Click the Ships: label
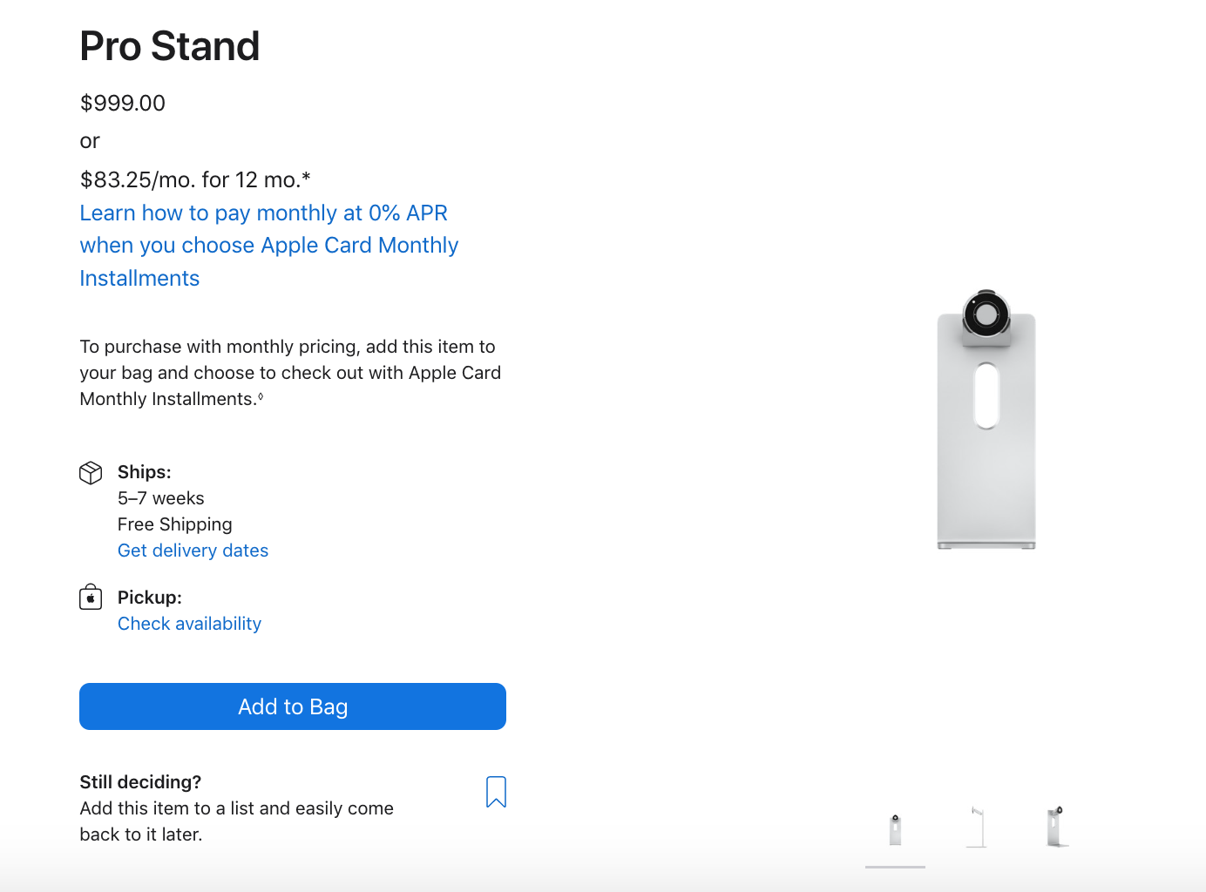1206x892 pixels. click(x=145, y=472)
